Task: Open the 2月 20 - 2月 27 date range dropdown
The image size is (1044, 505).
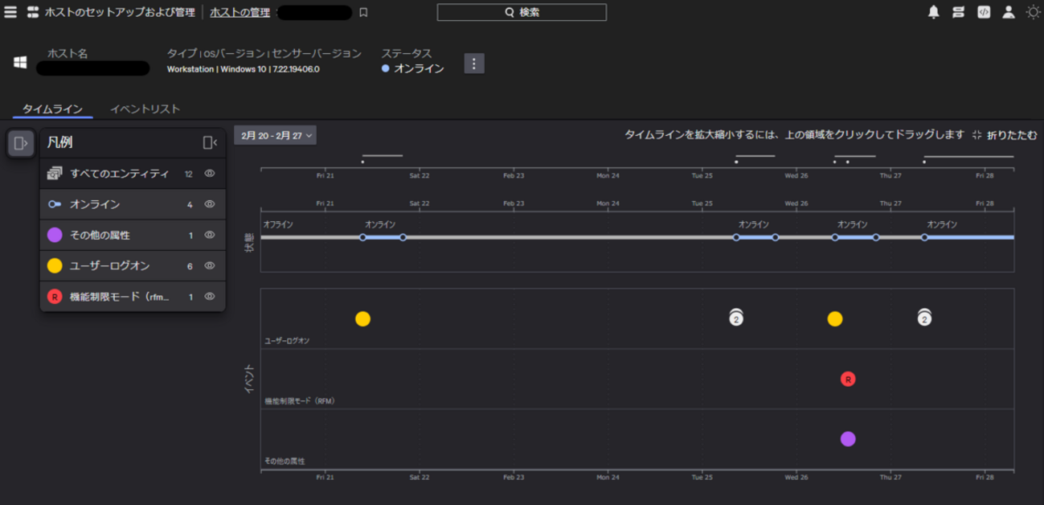Action: (x=275, y=135)
